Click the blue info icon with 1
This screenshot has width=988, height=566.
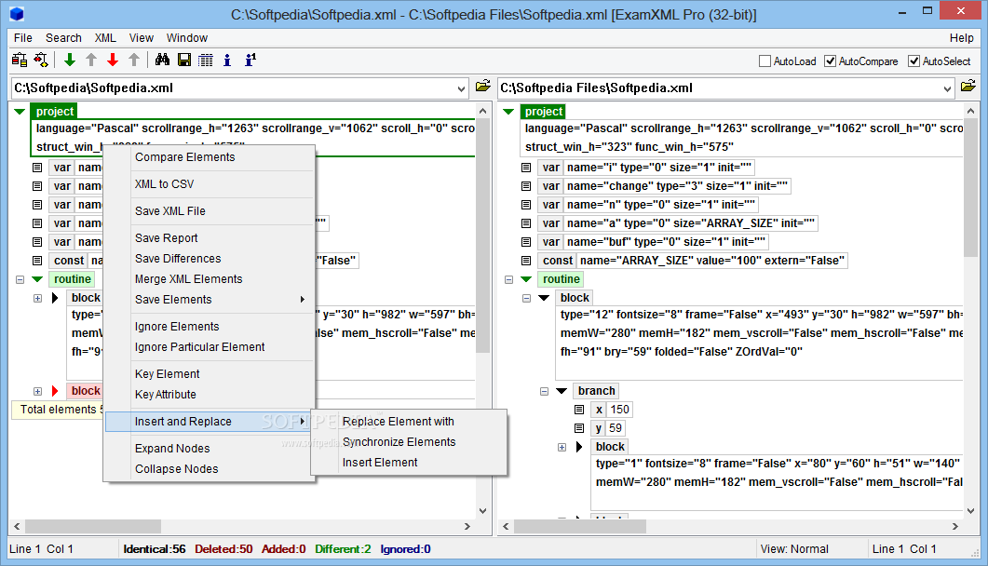(250, 60)
